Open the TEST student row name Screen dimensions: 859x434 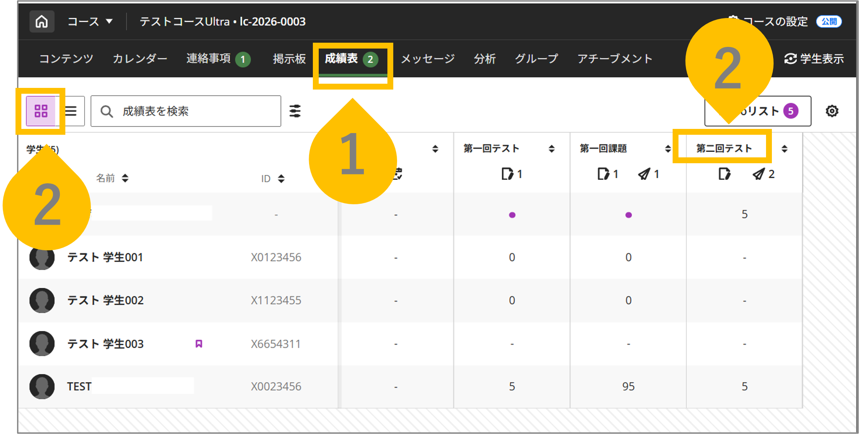[79, 386]
